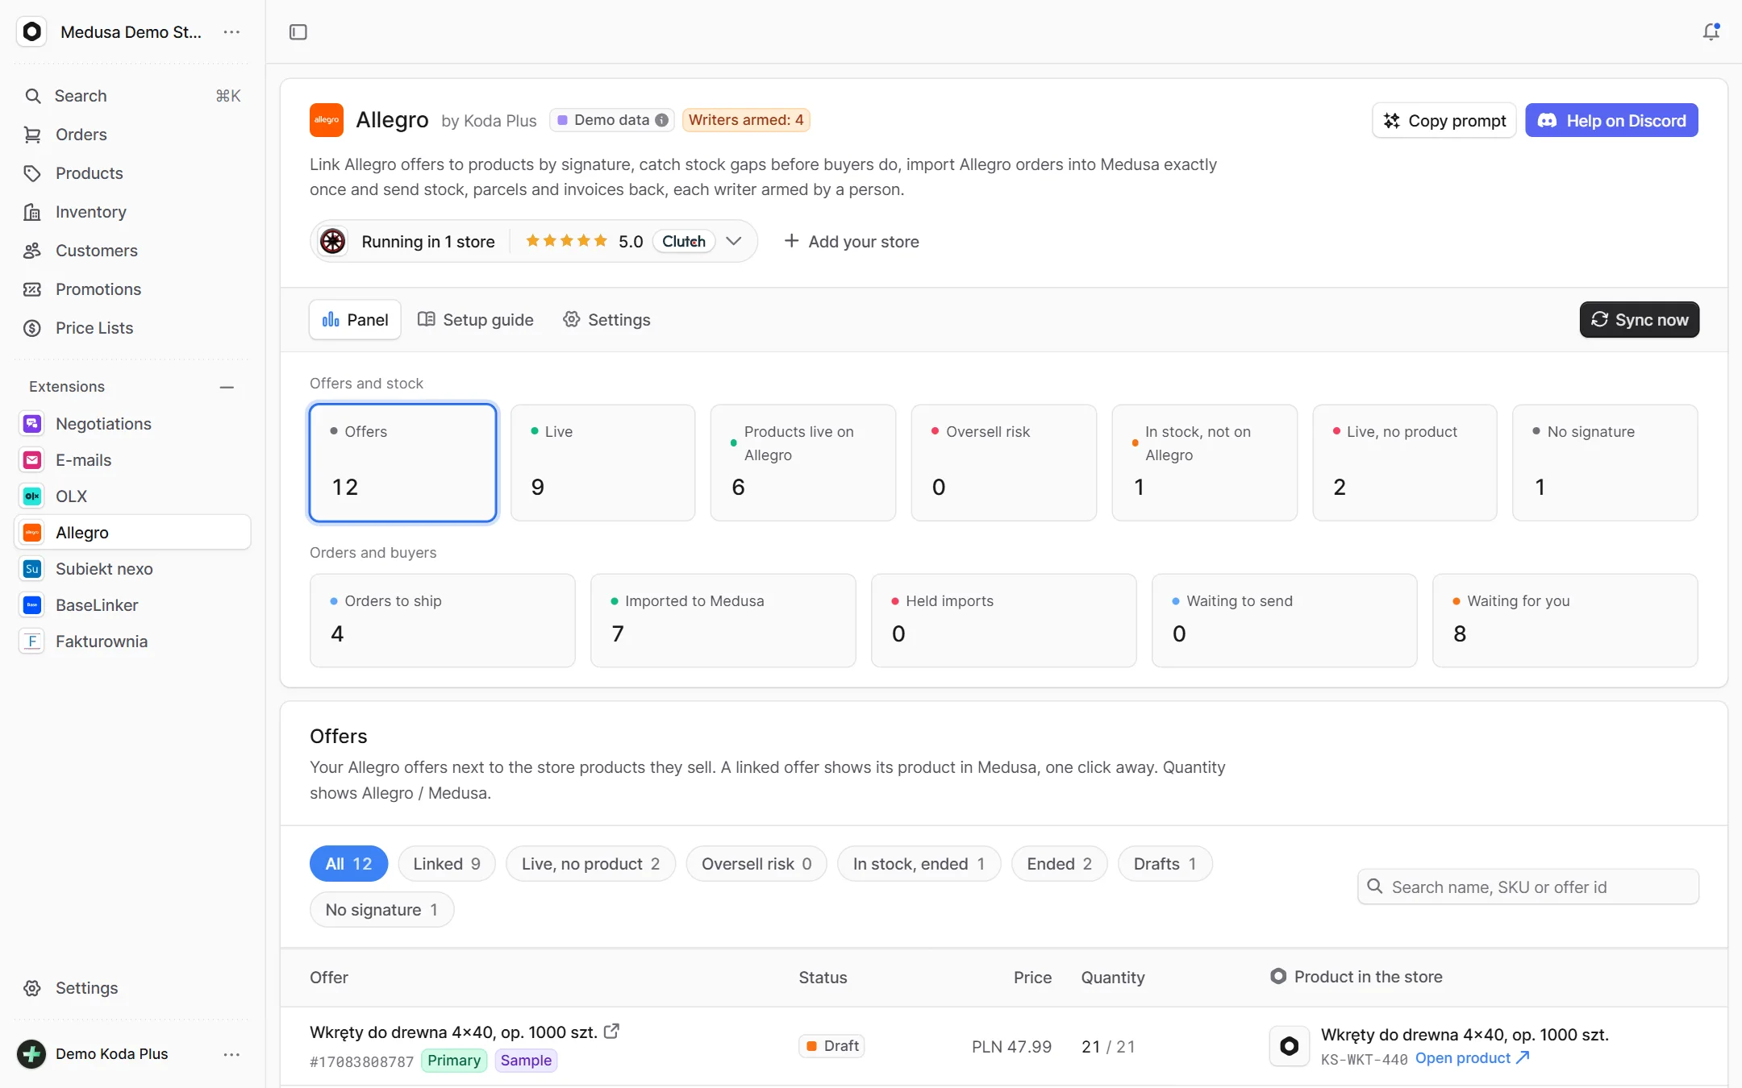Click Add your store

click(852, 241)
